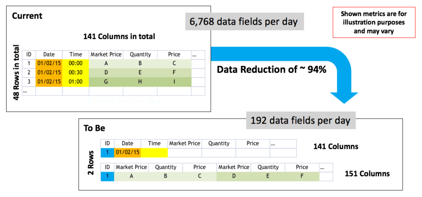Select the 192 data fields per day box
The height and width of the screenshot is (197, 422).
pos(300,121)
